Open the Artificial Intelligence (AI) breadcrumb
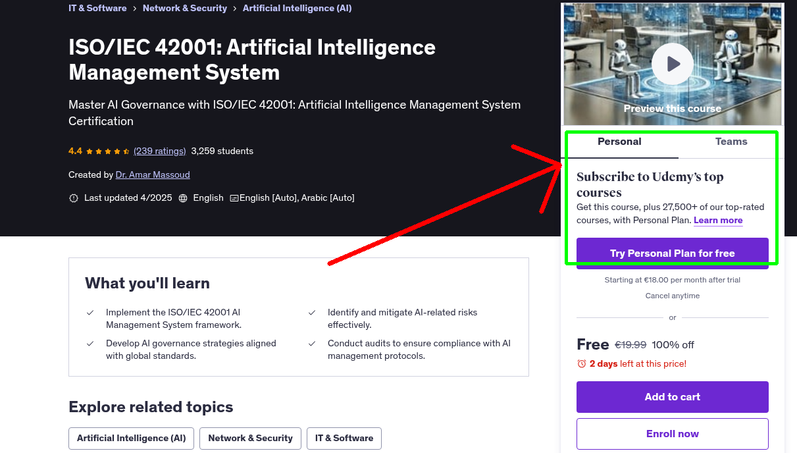The image size is (797, 453). 297,8
